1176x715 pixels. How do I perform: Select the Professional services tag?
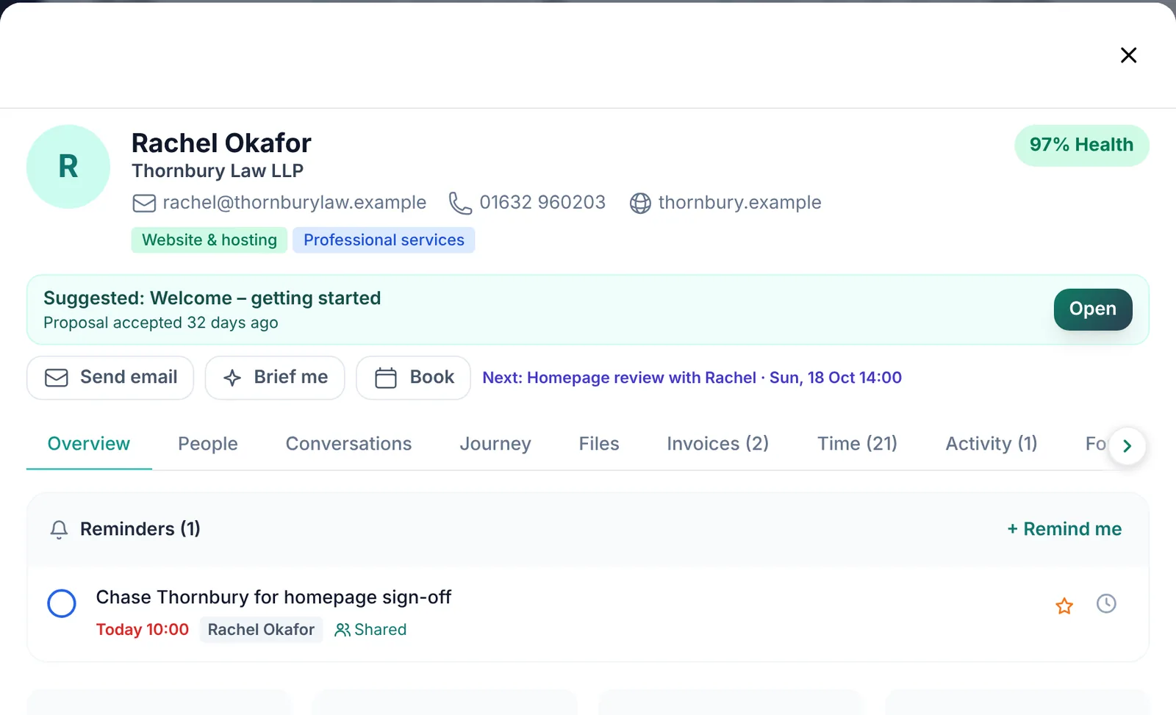pyautogui.click(x=384, y=240)
